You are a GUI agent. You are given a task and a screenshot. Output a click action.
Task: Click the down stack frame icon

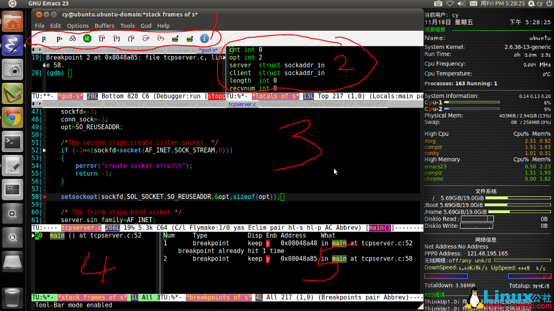[190, 38]
